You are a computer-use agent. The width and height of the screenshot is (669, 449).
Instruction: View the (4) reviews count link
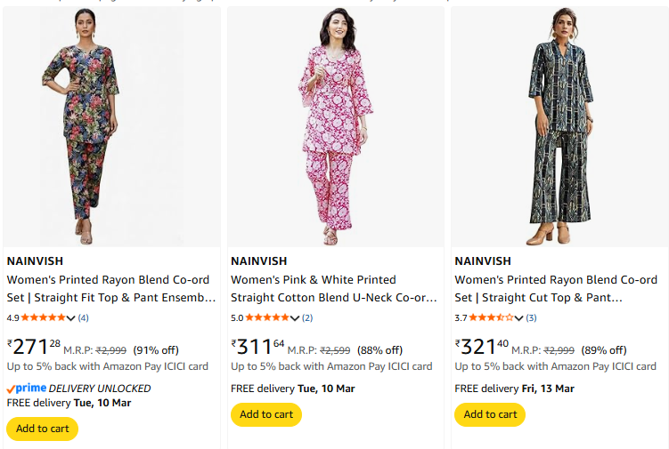[x=83, y=317]
